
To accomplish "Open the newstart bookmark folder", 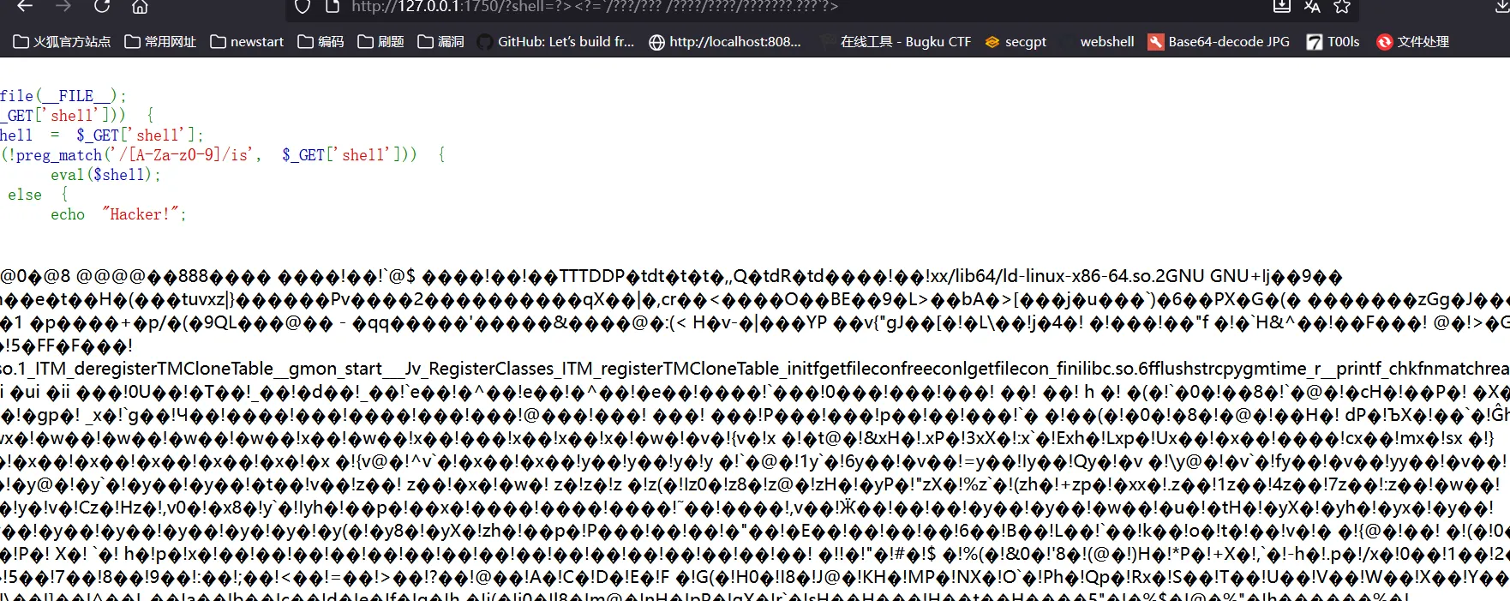I will click(247, 42).
